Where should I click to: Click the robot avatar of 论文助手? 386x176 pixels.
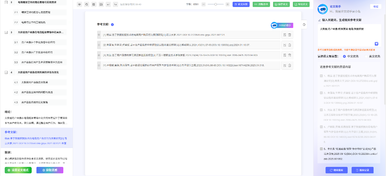click(x=323, y=9)
